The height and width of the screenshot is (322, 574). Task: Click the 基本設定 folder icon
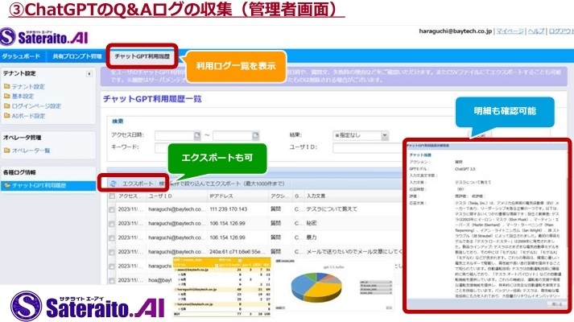coord(6,97)
